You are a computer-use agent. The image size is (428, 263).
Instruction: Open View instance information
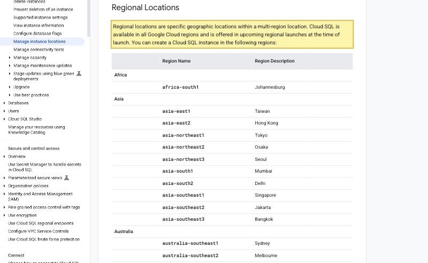click(x=39, y=25)
